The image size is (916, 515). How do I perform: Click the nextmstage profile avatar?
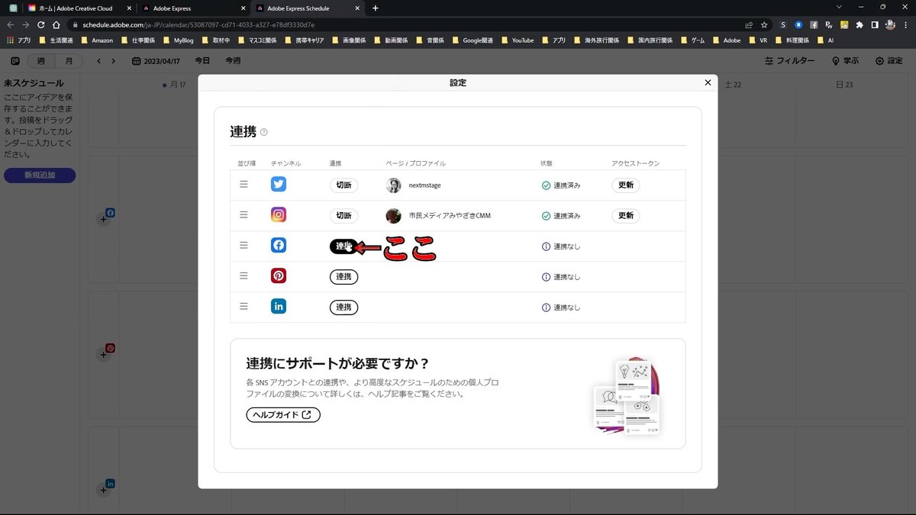click(393, 185)
